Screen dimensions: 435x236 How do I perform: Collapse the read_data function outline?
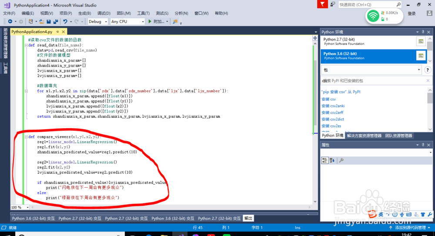click(26, 45)
